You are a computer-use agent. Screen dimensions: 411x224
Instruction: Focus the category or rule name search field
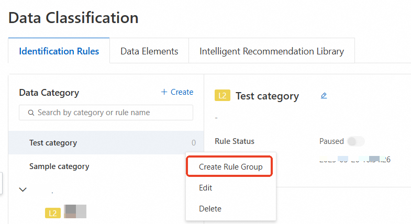coord(110,113)
